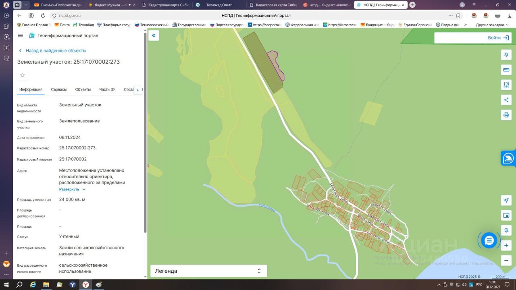Open Windows Start menu

coord(6,285)
